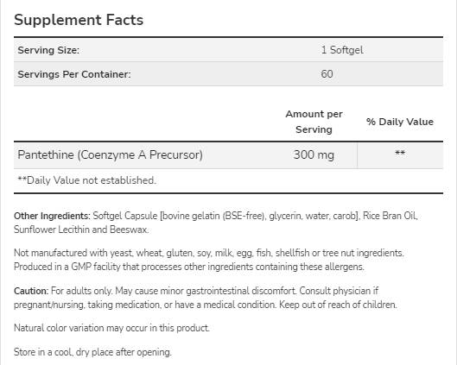This screenshot has height=365, width=457.
Task: Click the Other Ingredients bold label
Action: point(52,216)
